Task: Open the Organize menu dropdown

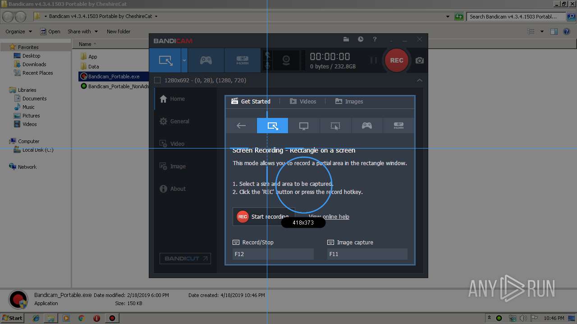Action: click(19, 31)
